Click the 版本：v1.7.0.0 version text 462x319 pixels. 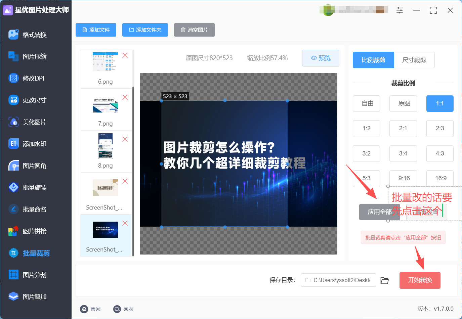point(435,309)
